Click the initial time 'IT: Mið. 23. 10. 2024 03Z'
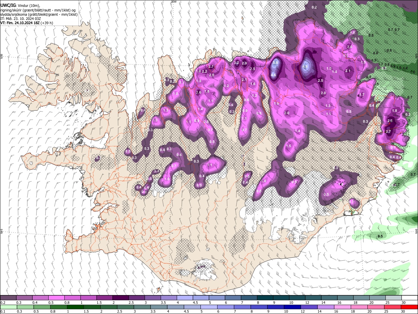418x314 pixels. (21, 19)
